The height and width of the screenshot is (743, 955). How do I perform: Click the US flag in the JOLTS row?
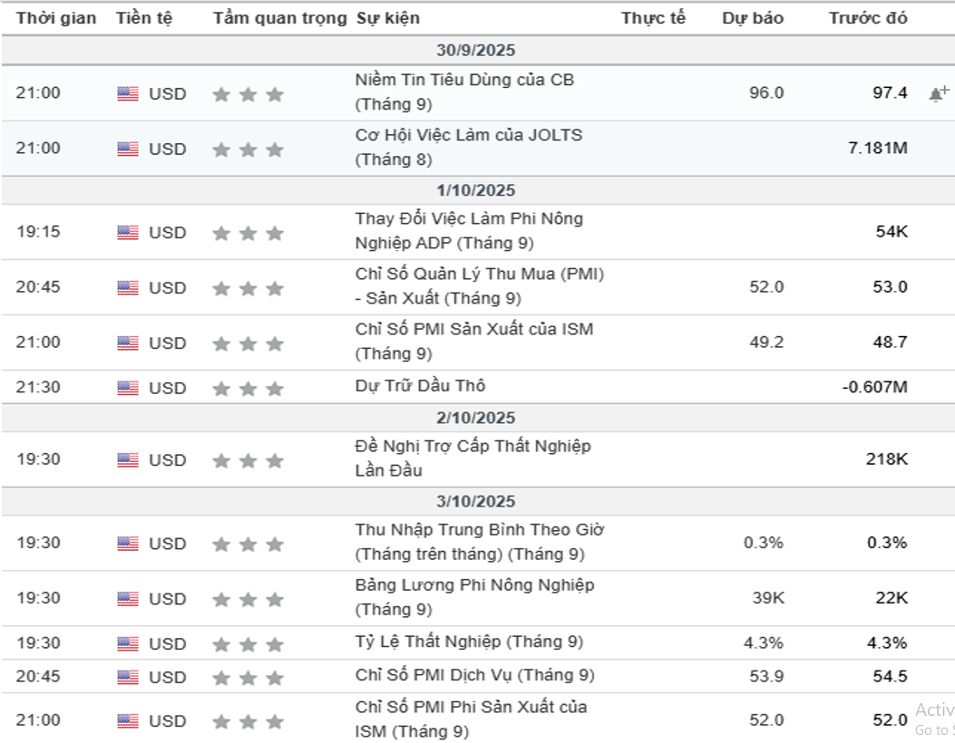coord(128,150)
